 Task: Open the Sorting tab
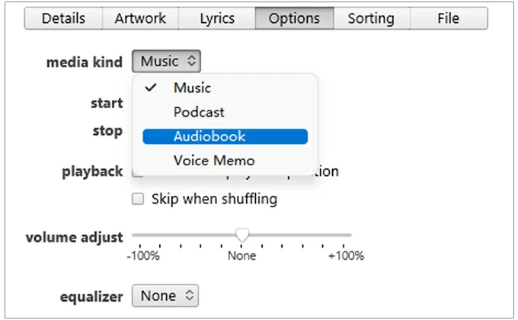point(371,18)
